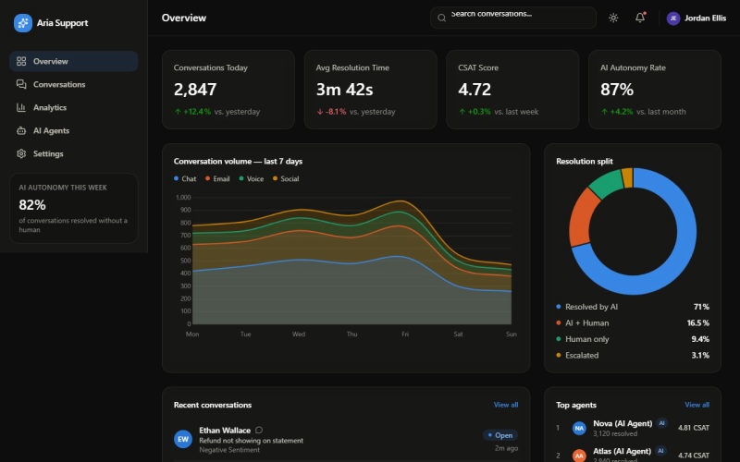Click the AI Agents robot icon
This screenshot has width=740, height=462.
(21, 130)
